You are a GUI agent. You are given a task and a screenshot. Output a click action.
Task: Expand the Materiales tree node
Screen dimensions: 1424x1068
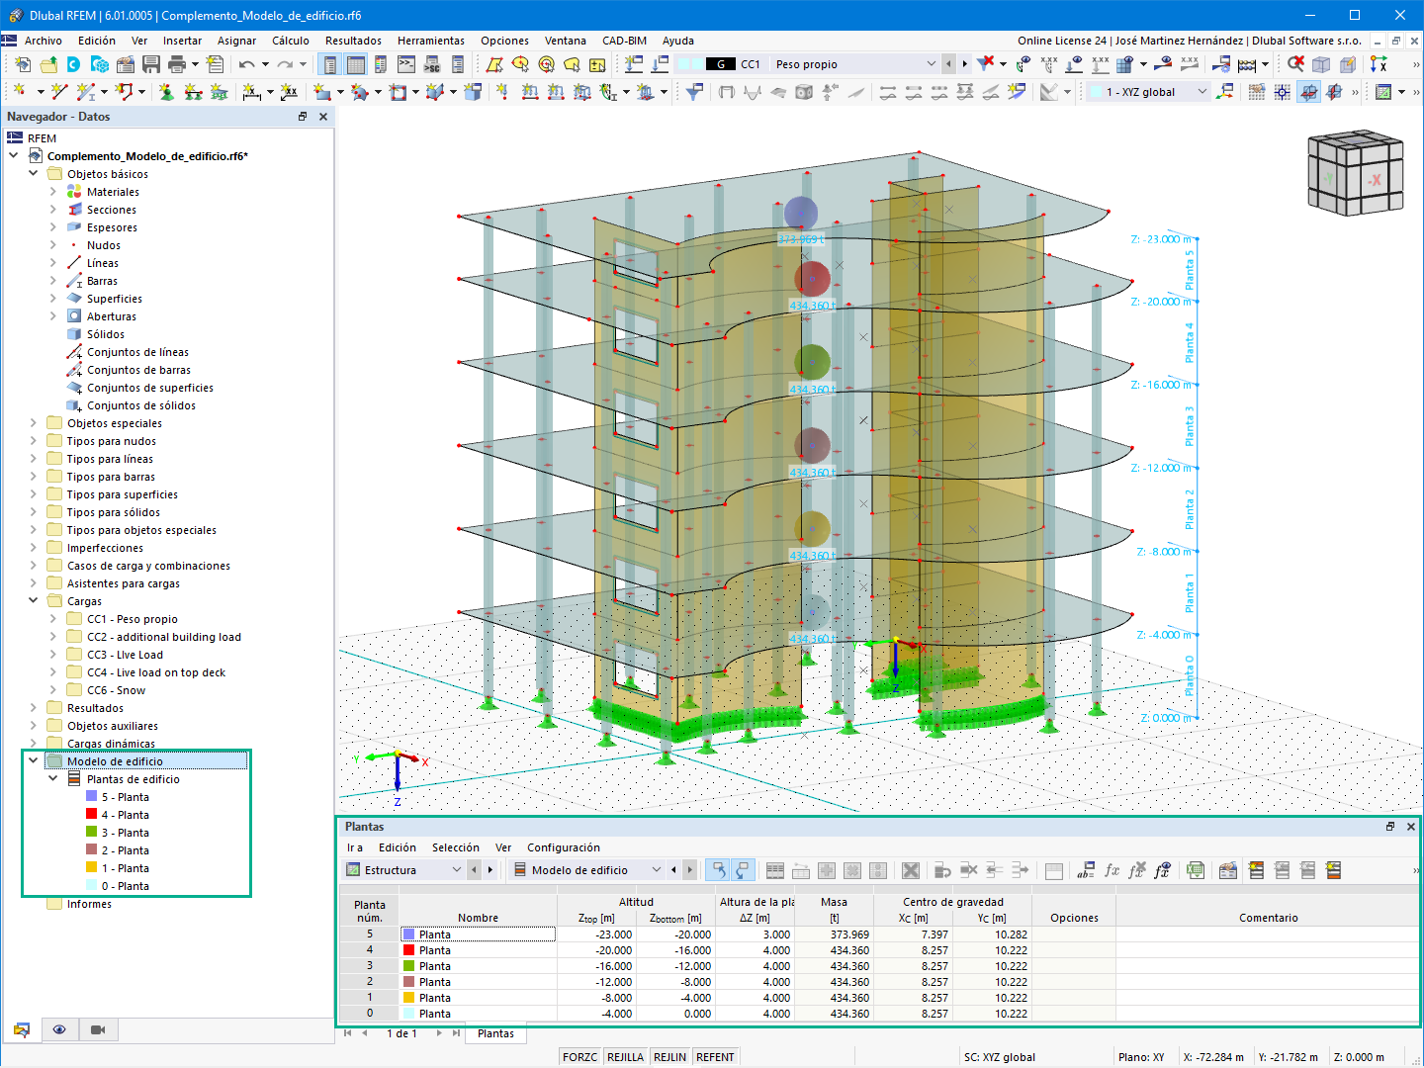tap(52, 192)
